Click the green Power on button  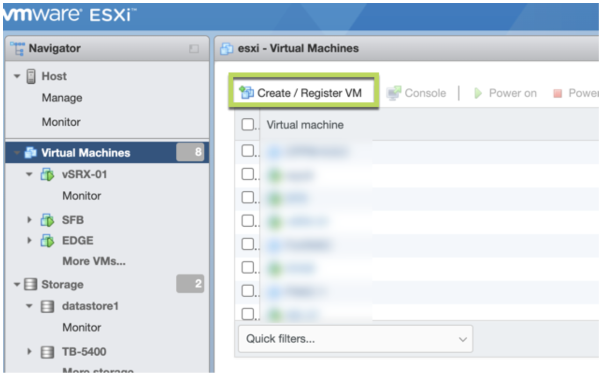click(x=505, y=93)
